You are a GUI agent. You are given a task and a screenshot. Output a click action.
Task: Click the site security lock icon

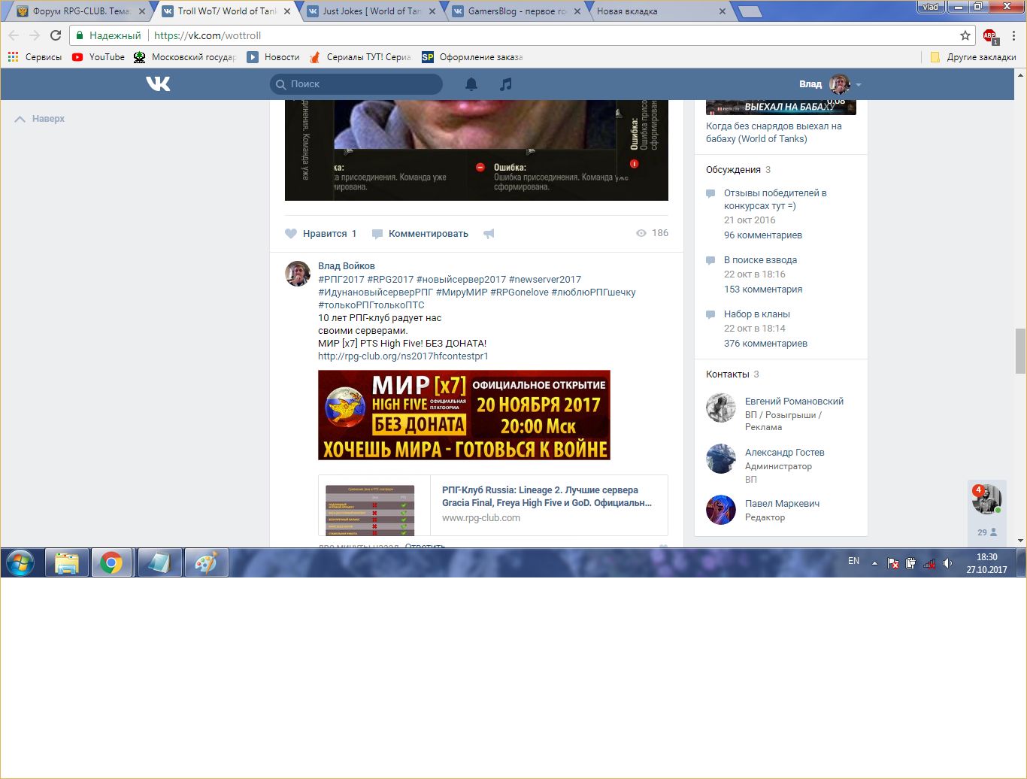click(80, 35)
